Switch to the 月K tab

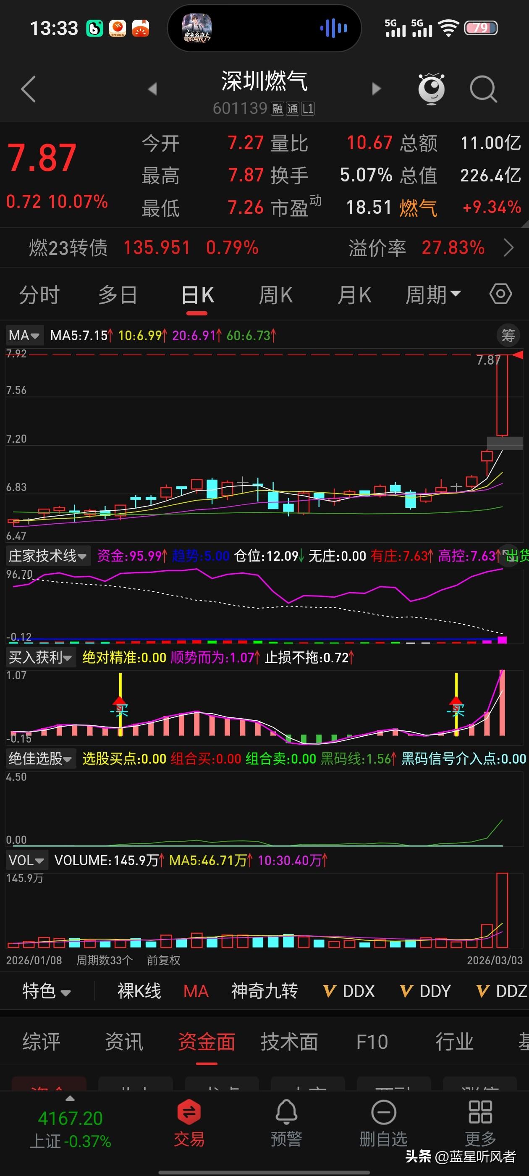pyautogui.click(x=354, y=294)
